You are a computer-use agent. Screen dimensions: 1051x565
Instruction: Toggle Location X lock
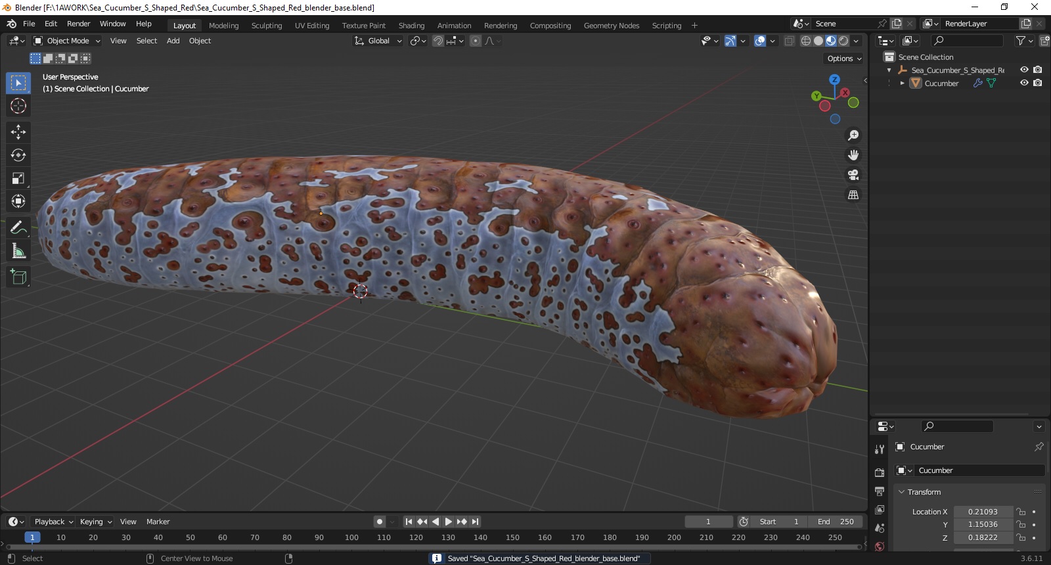pyautogui.click(x=1021, y=512)
